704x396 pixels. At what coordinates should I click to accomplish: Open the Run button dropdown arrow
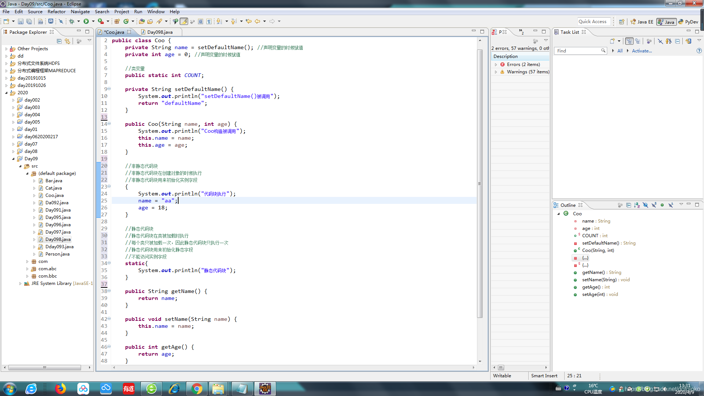coord(93,21)
